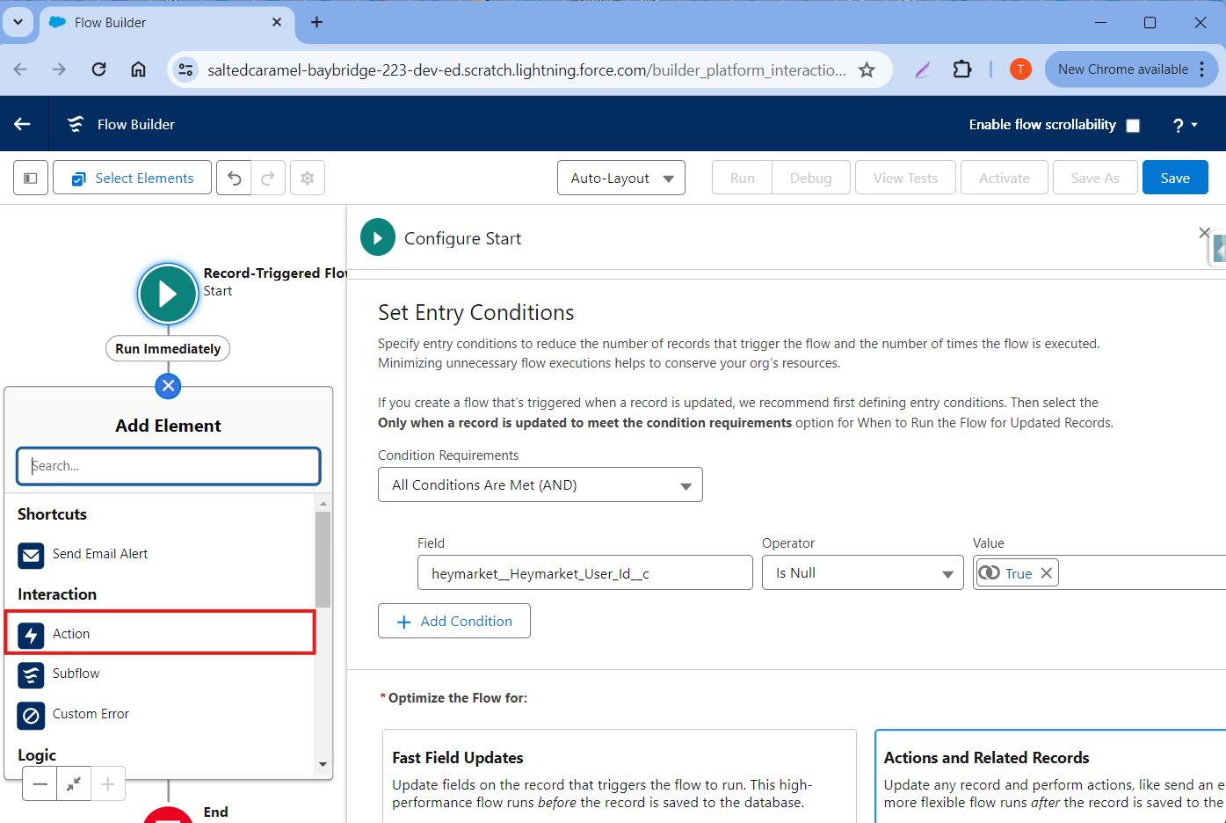This screenshot has width=1226, height=823.
Task: Click the Run button
Action: [x=742, y=178]
